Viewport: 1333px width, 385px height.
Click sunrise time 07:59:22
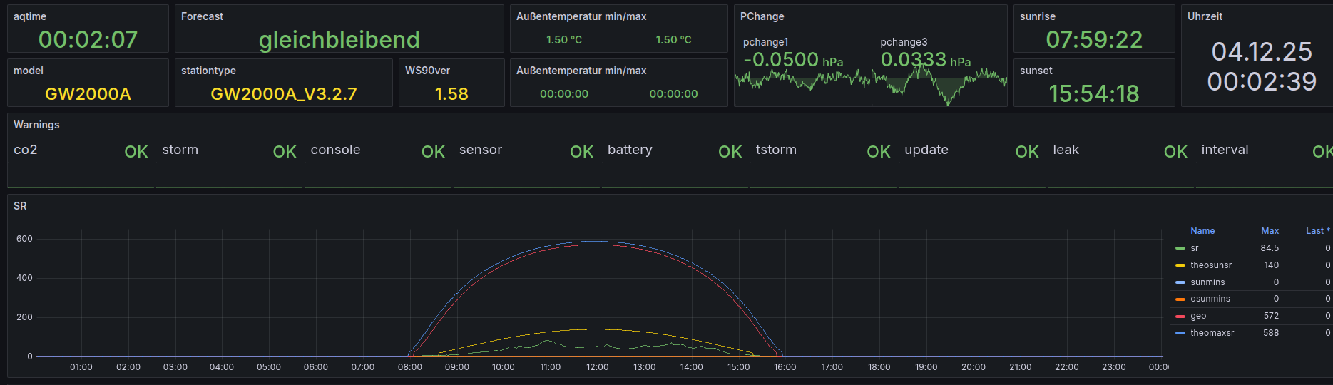point(1094,39)
